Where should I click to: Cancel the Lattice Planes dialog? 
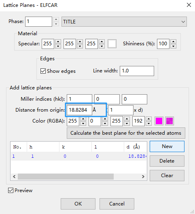pyautogui.click(x=117, y=204)
